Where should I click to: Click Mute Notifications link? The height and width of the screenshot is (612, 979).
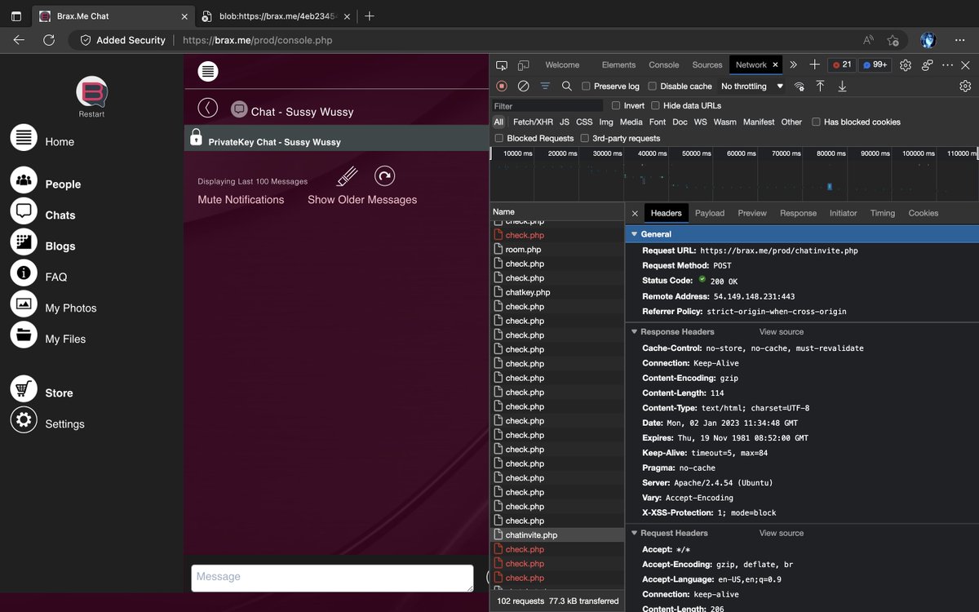click(x=241, y=200)
